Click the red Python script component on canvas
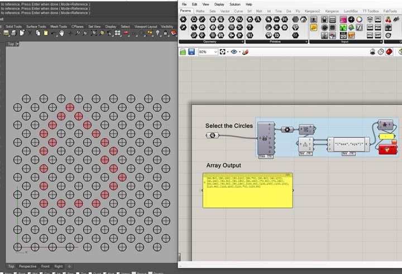402x274 pixels. point(387,149)
